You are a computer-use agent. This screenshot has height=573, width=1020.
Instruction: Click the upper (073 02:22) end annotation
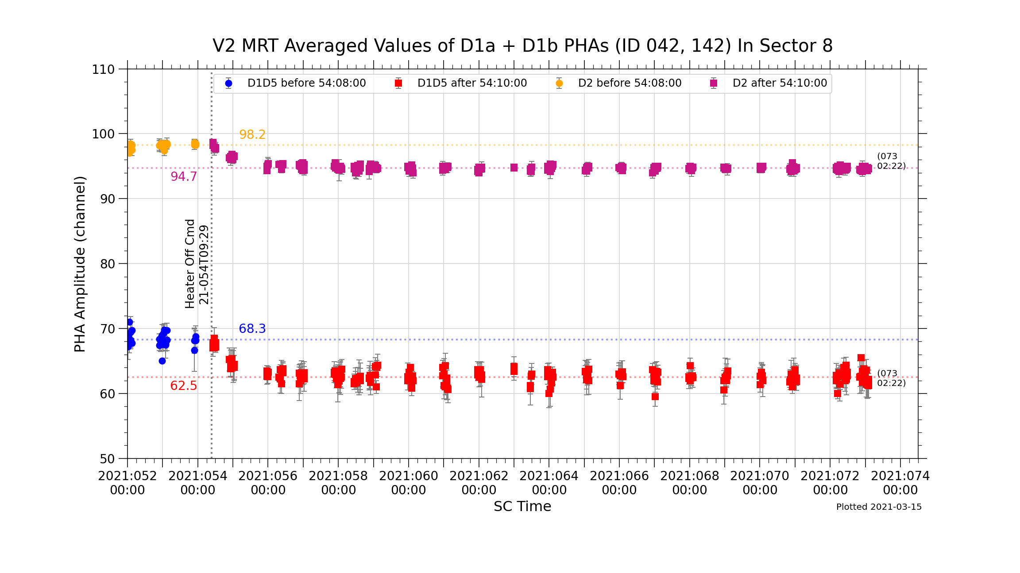[x=891, y=161]
